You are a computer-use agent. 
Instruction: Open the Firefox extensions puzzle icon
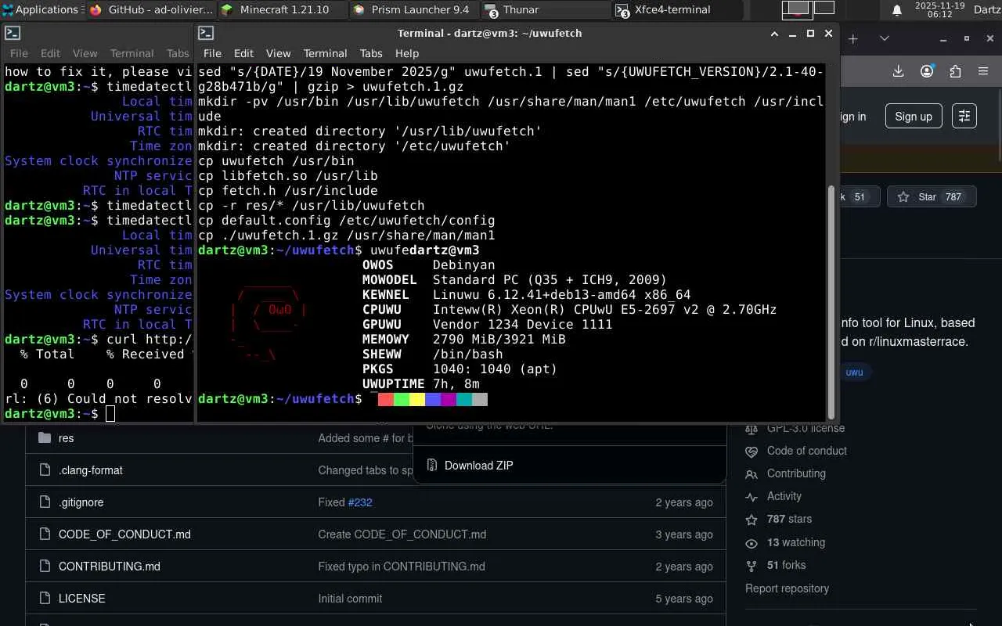955,71
